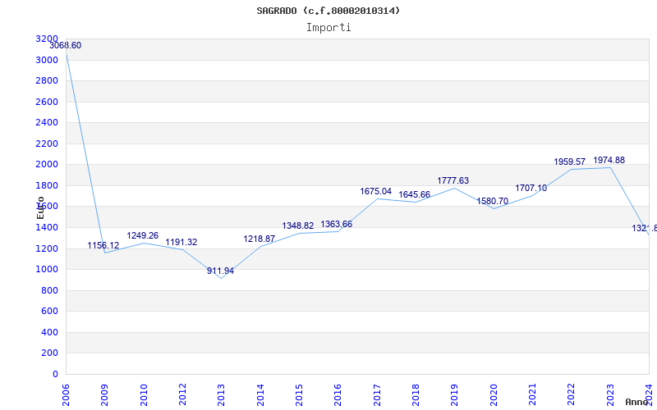This screenshot has width=657, height=410.
Task: Click the x-axis year 2018
Action: [416, 395]
